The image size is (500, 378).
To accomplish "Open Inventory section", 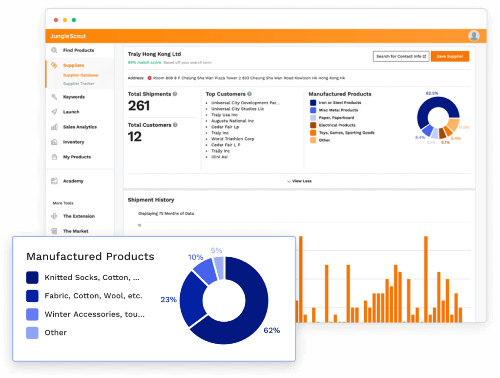I will pyautogui.click(x=73, y=142).
